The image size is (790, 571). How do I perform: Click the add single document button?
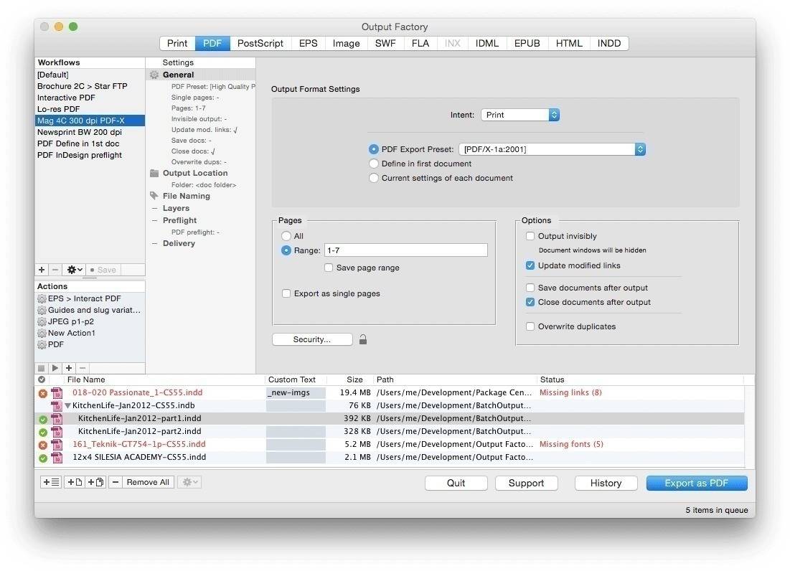coord(75,482)
